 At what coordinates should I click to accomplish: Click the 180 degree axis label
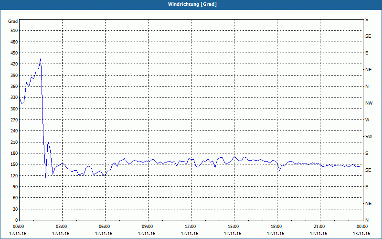click(14, 153)
